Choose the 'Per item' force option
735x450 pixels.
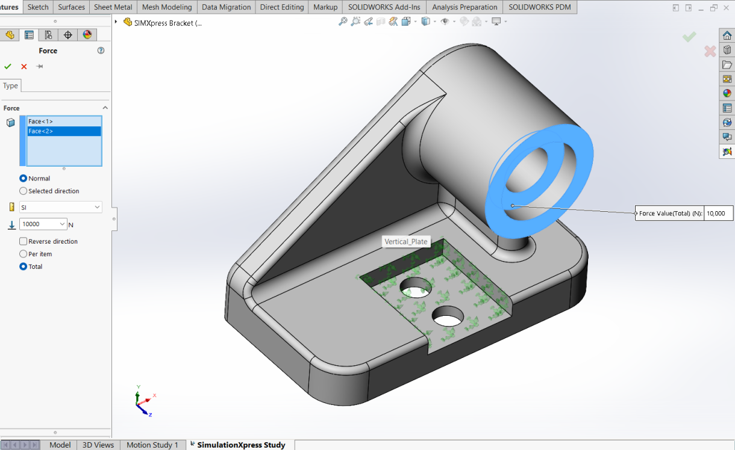click(x=23, y=254)
